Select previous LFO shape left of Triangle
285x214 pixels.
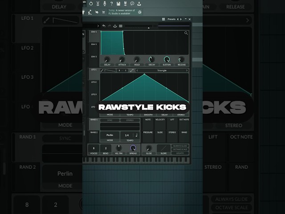tap(137, 70)
